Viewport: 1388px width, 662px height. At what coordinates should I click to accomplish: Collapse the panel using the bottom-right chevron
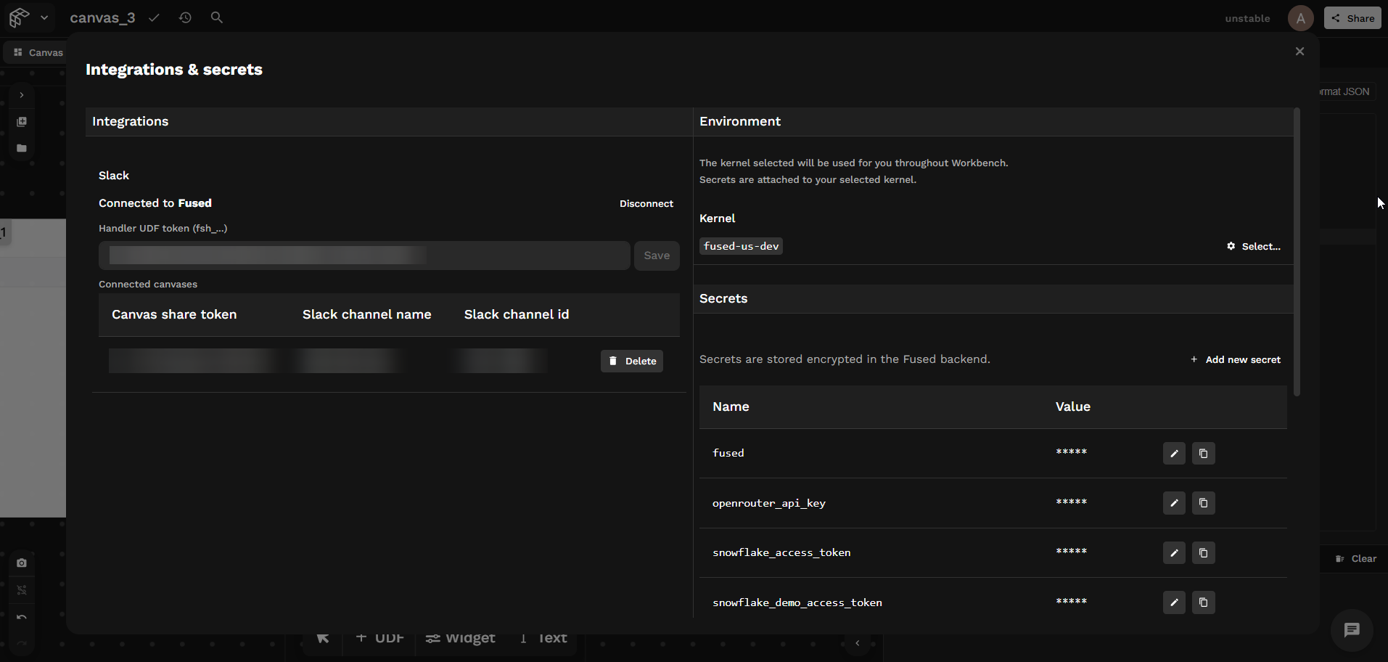(858, 642)
